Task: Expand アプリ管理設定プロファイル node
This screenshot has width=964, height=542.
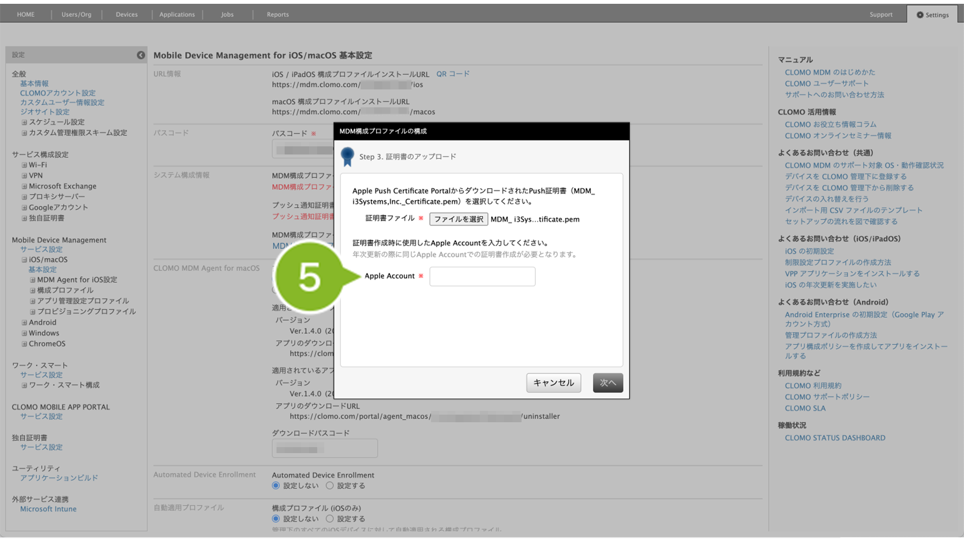Action: [x=33, y=301]
